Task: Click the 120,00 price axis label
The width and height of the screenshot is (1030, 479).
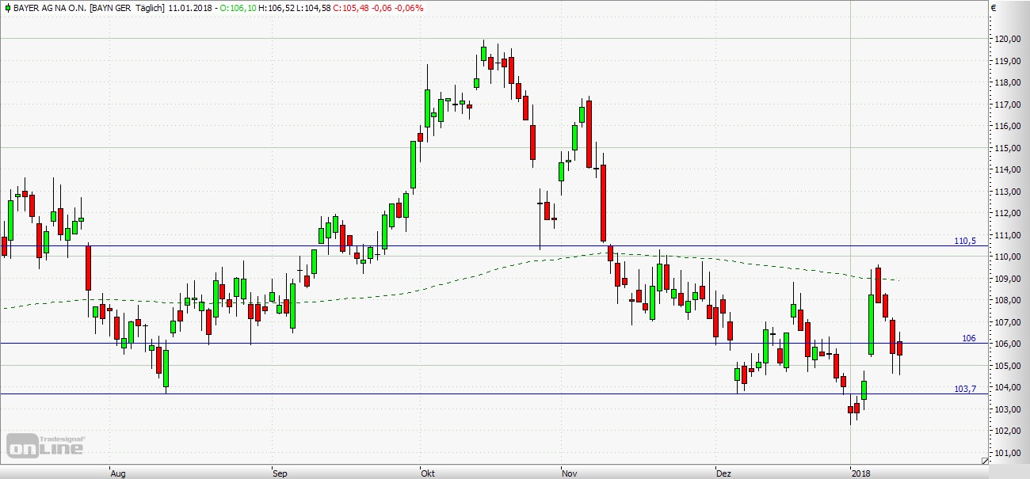Action: click(x=1006, y=39)
